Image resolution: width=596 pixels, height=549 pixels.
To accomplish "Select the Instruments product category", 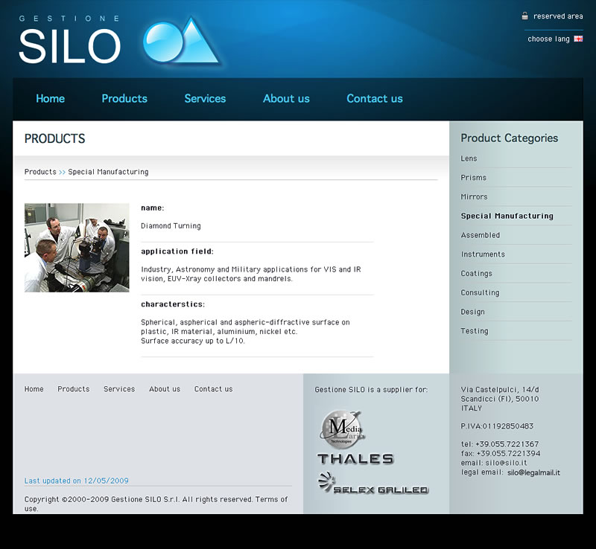I will 483,254.
